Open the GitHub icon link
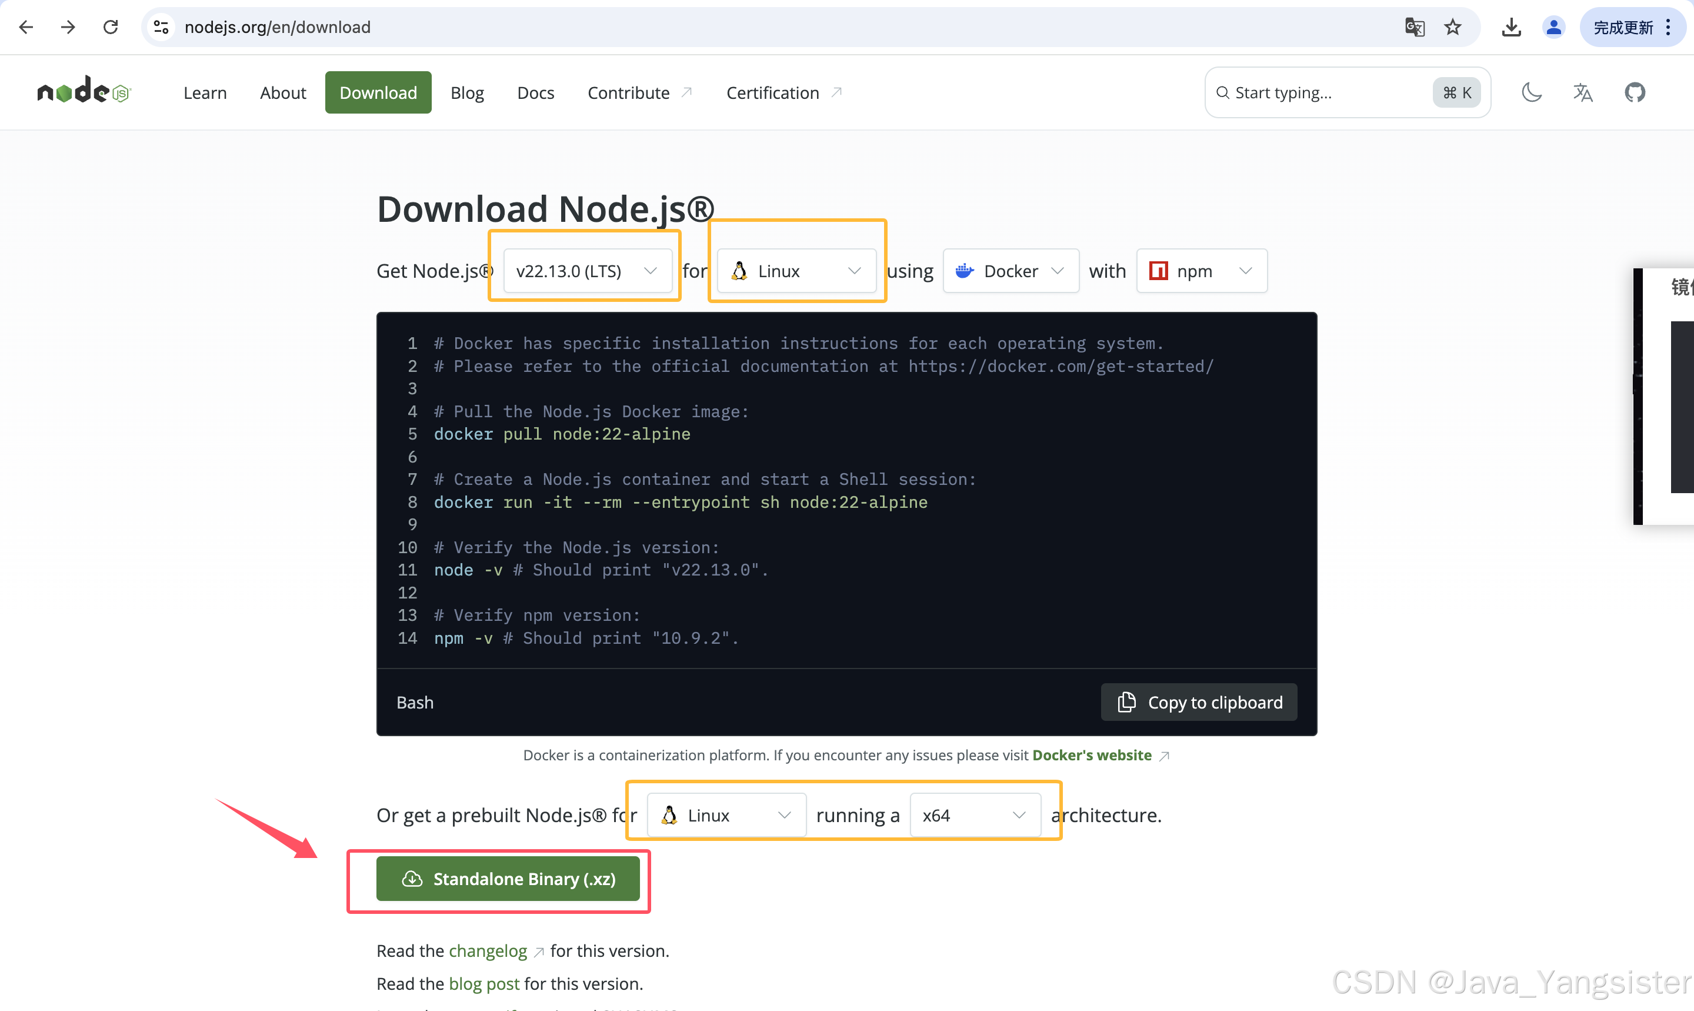This screenshot has height=1011, width=1694. coord(1635,92)
